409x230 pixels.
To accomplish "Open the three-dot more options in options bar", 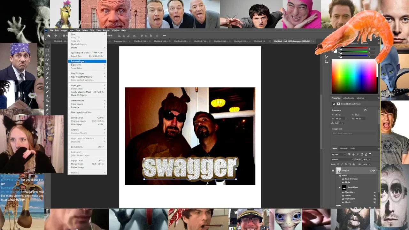I will tap(164, 36).
